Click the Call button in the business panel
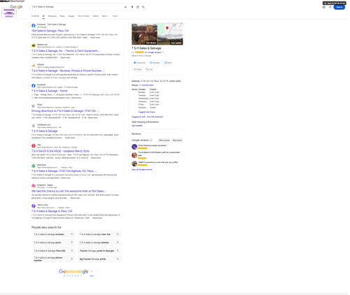The image size is (350, 295). [149, 69]
